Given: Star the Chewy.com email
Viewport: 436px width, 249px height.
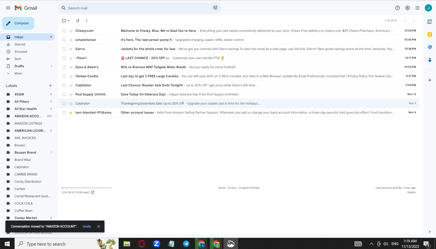Looking at the screenshot, I should tap(71, 31).
